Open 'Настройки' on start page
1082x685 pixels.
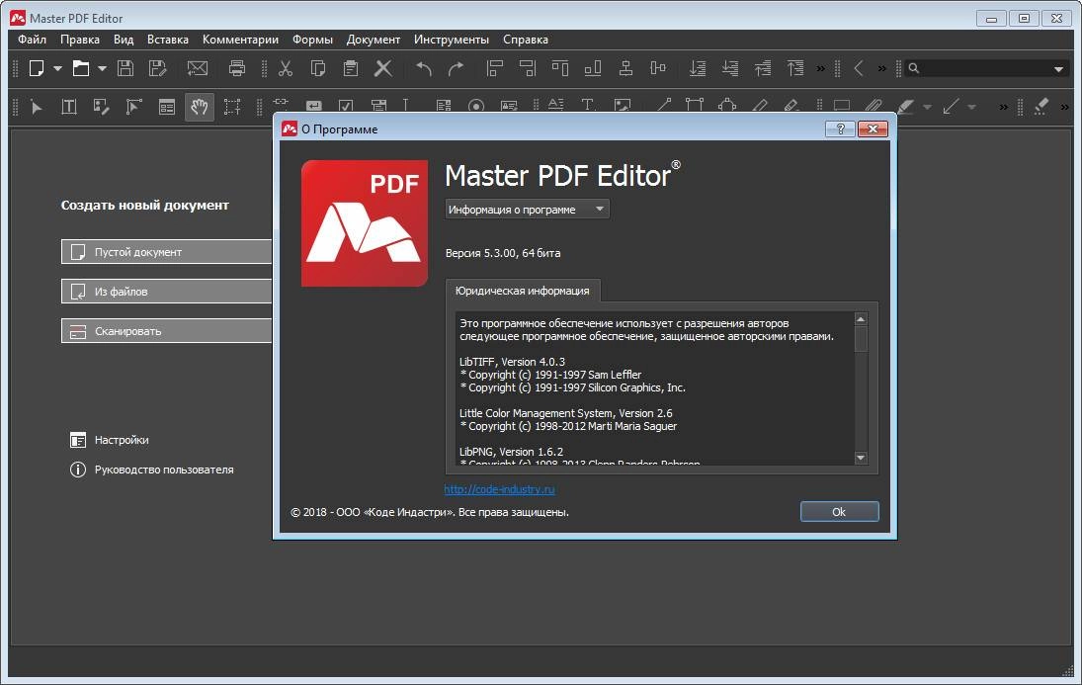110,440
